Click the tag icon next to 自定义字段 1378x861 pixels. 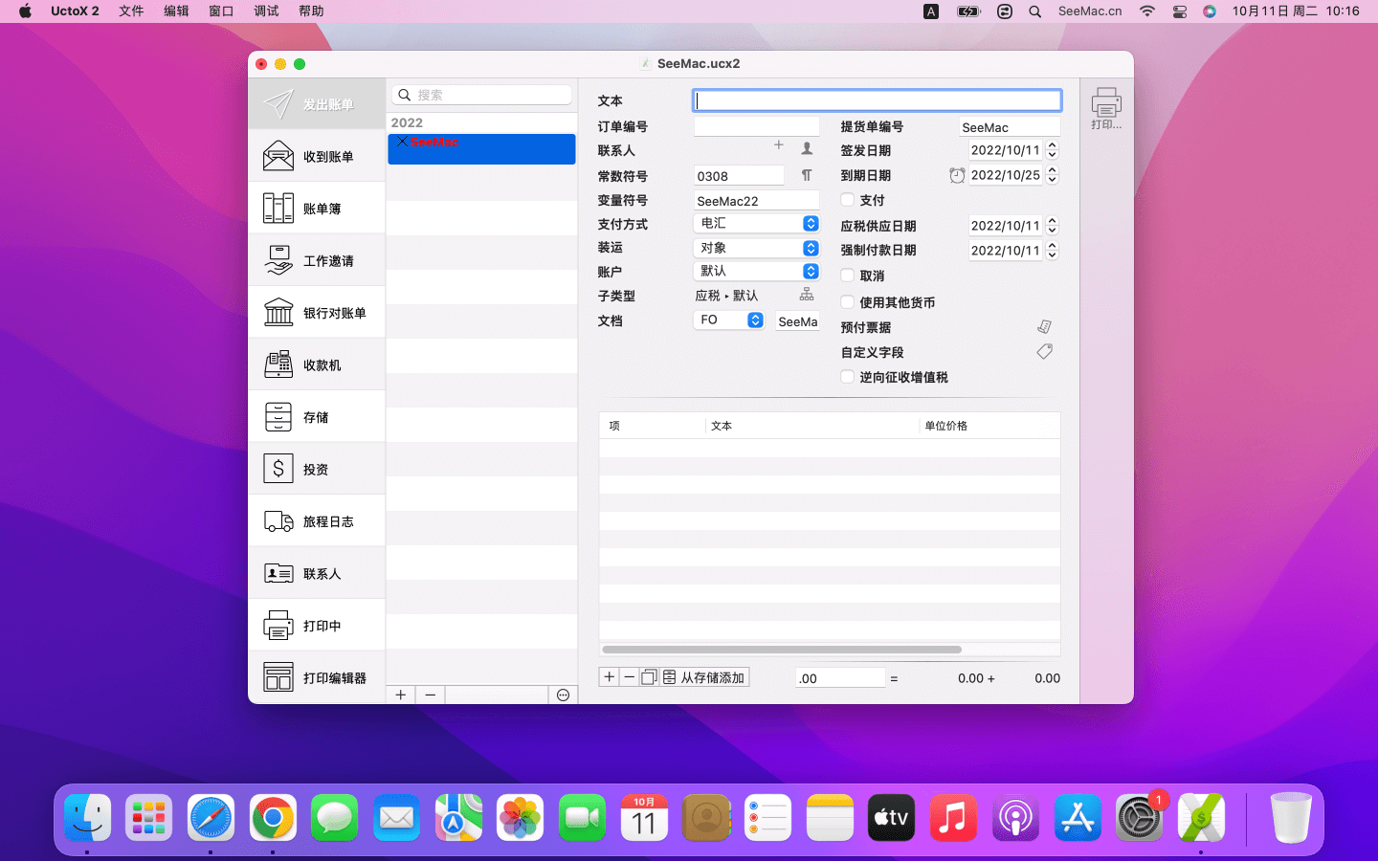click(x=1044, y=352)
